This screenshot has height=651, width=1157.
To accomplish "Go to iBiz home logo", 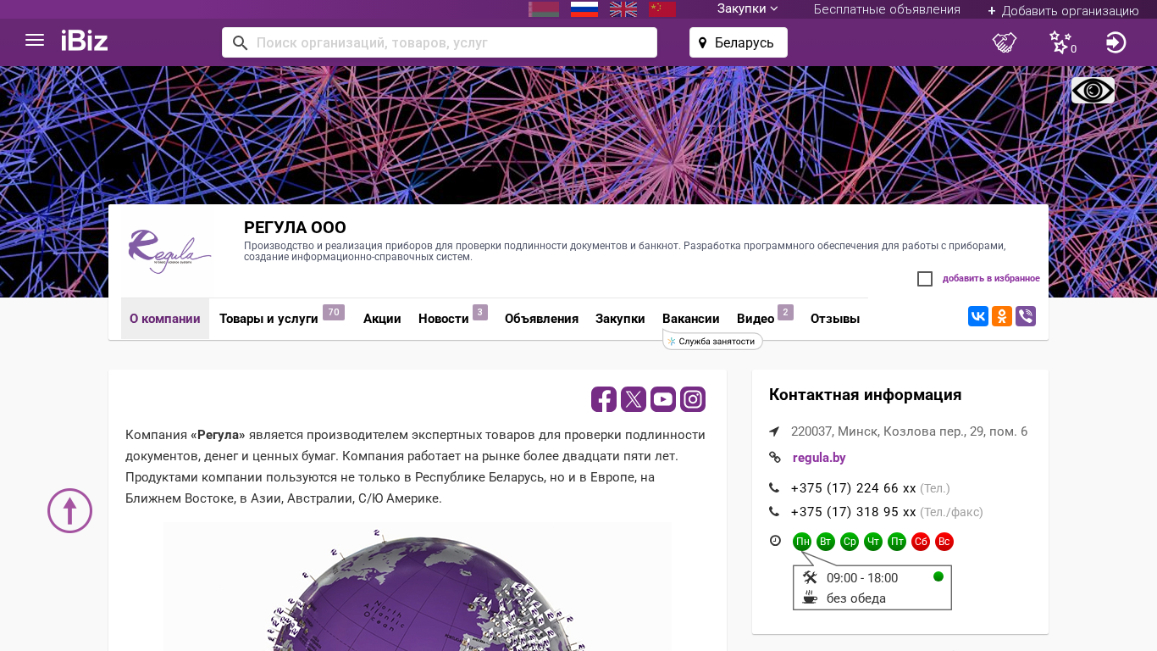I will (85, 41).
